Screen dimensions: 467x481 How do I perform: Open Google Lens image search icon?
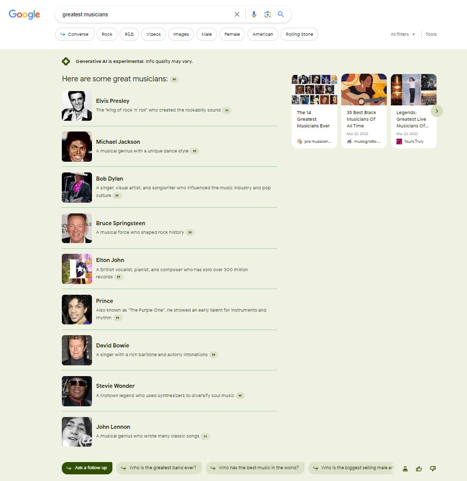[x=267, y=14]
